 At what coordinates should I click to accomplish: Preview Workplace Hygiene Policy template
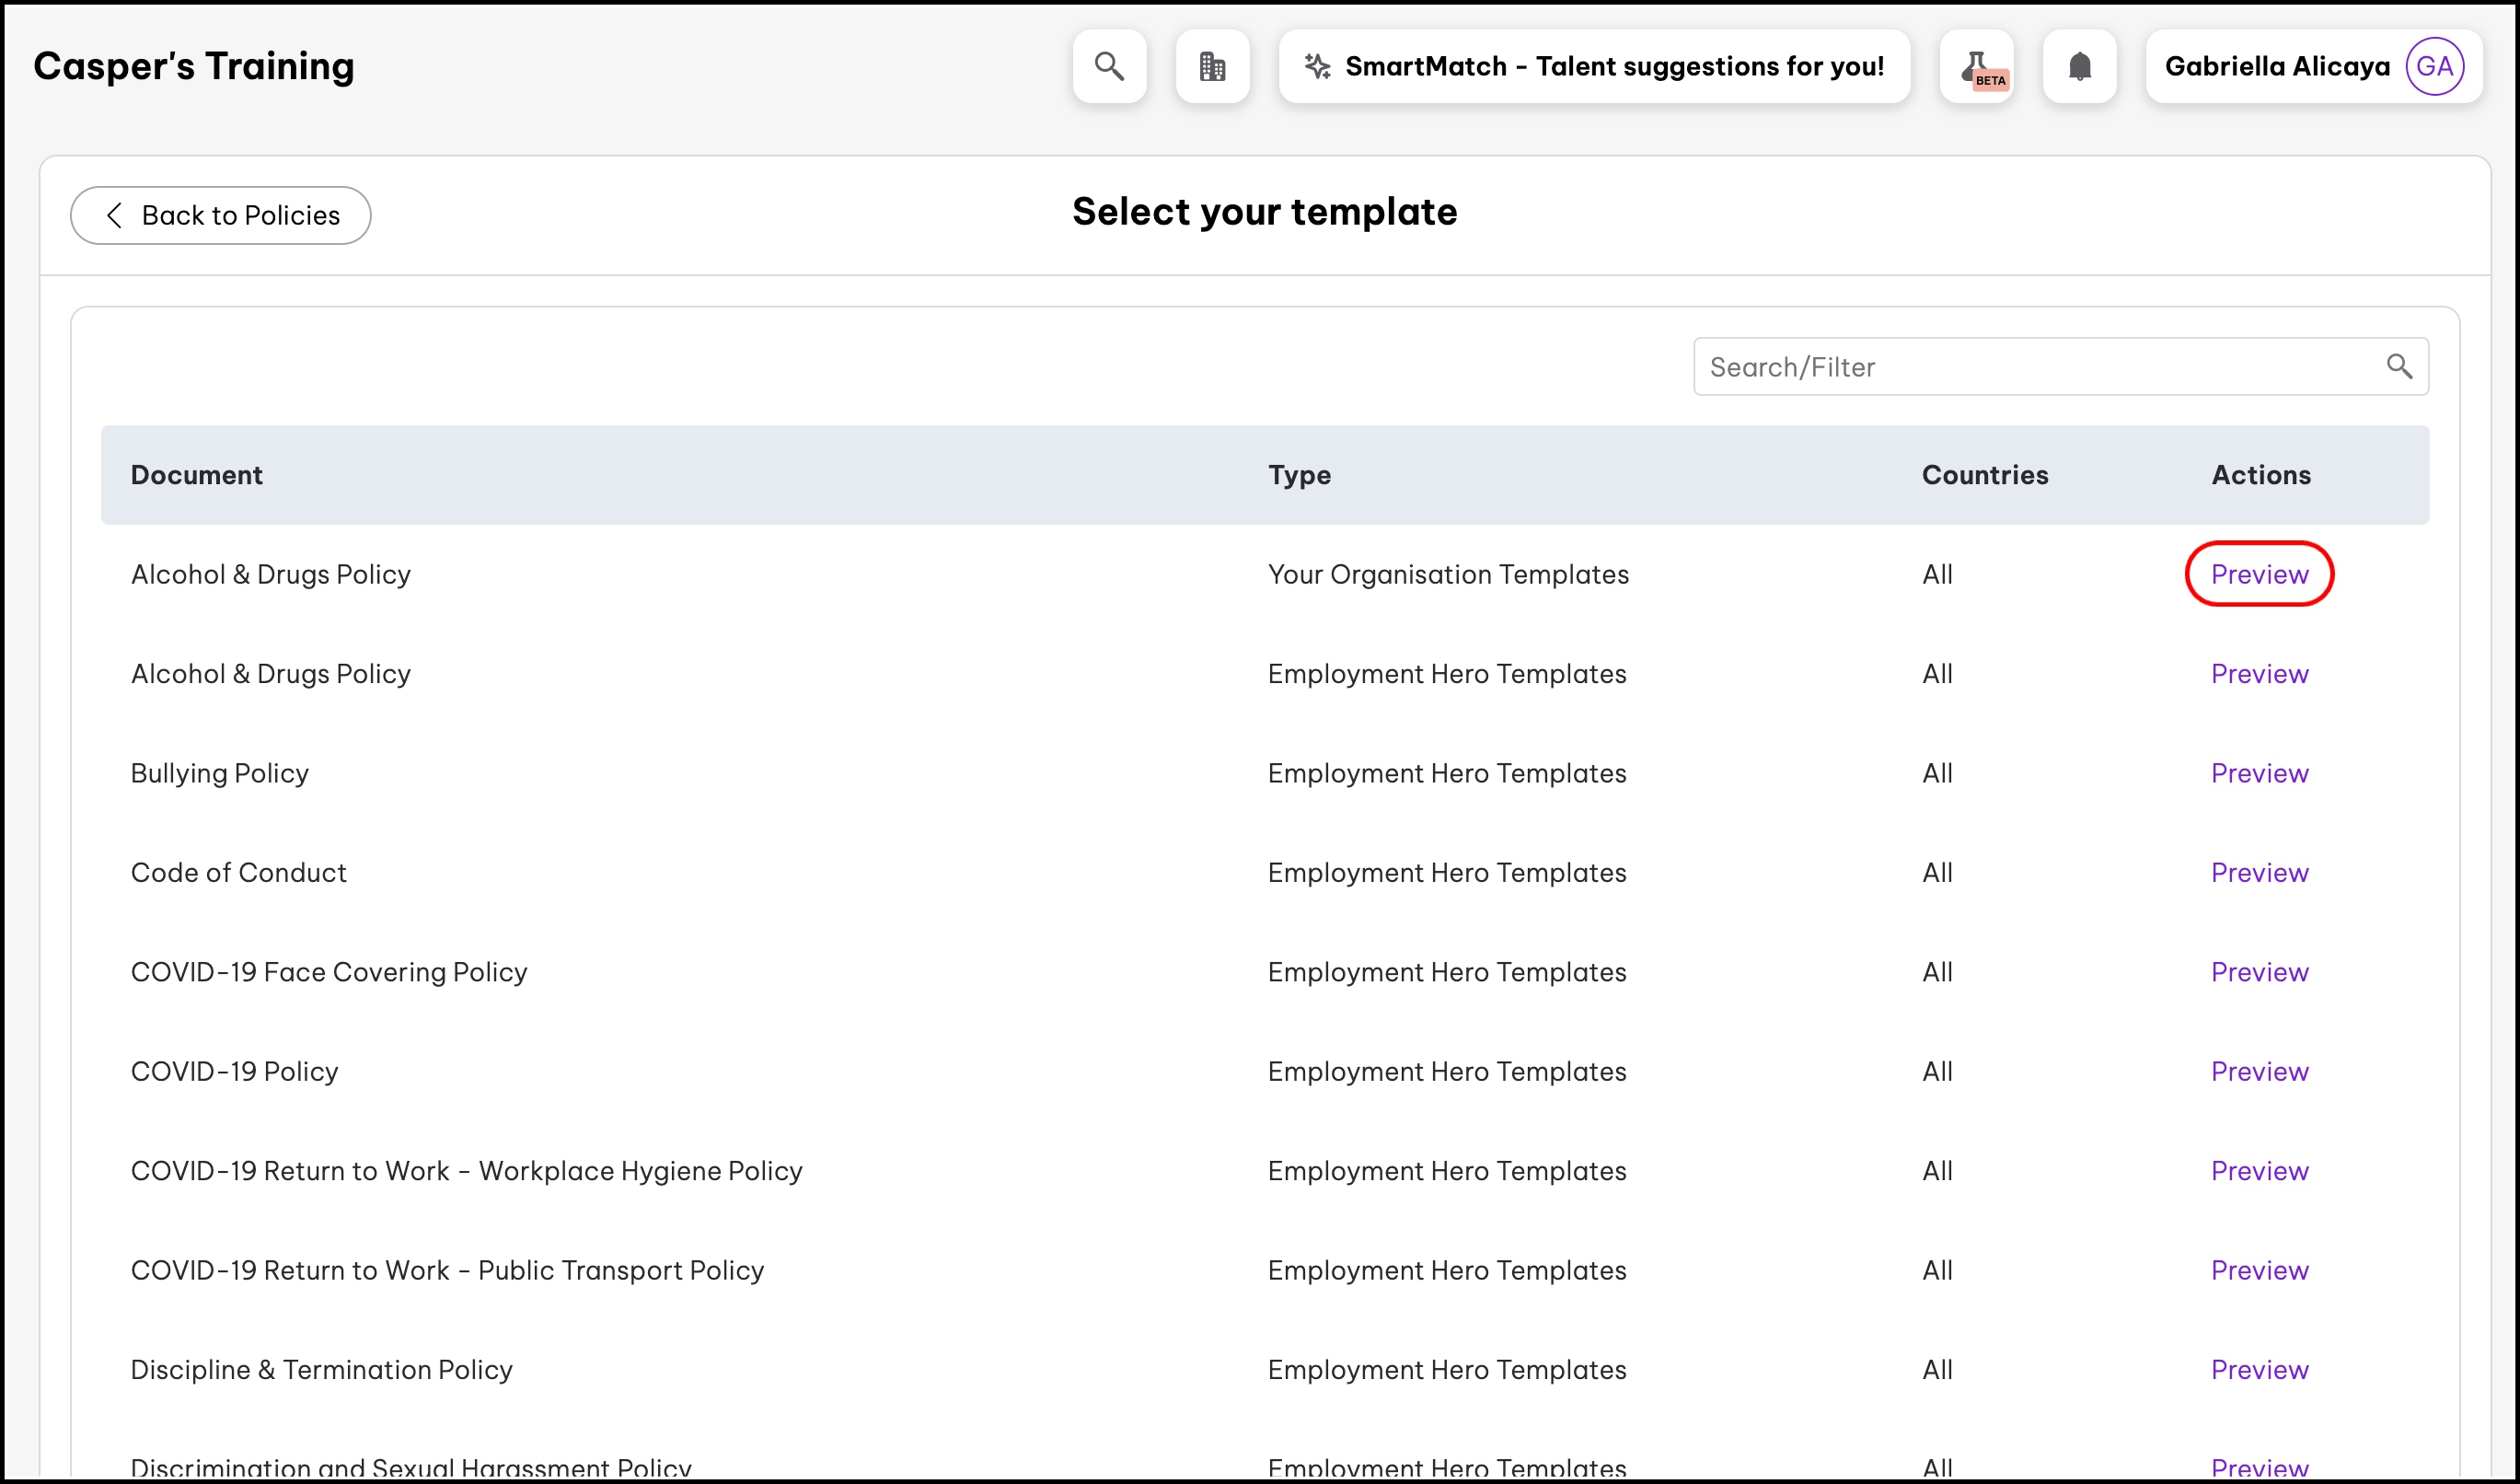point(2259,1171)
